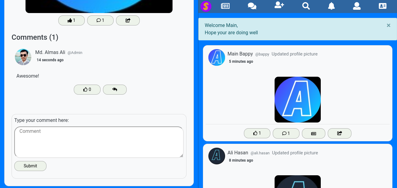Click the Awesome! comment text
Viewport: 397px width, 188px height.
(x=28, y=76)
